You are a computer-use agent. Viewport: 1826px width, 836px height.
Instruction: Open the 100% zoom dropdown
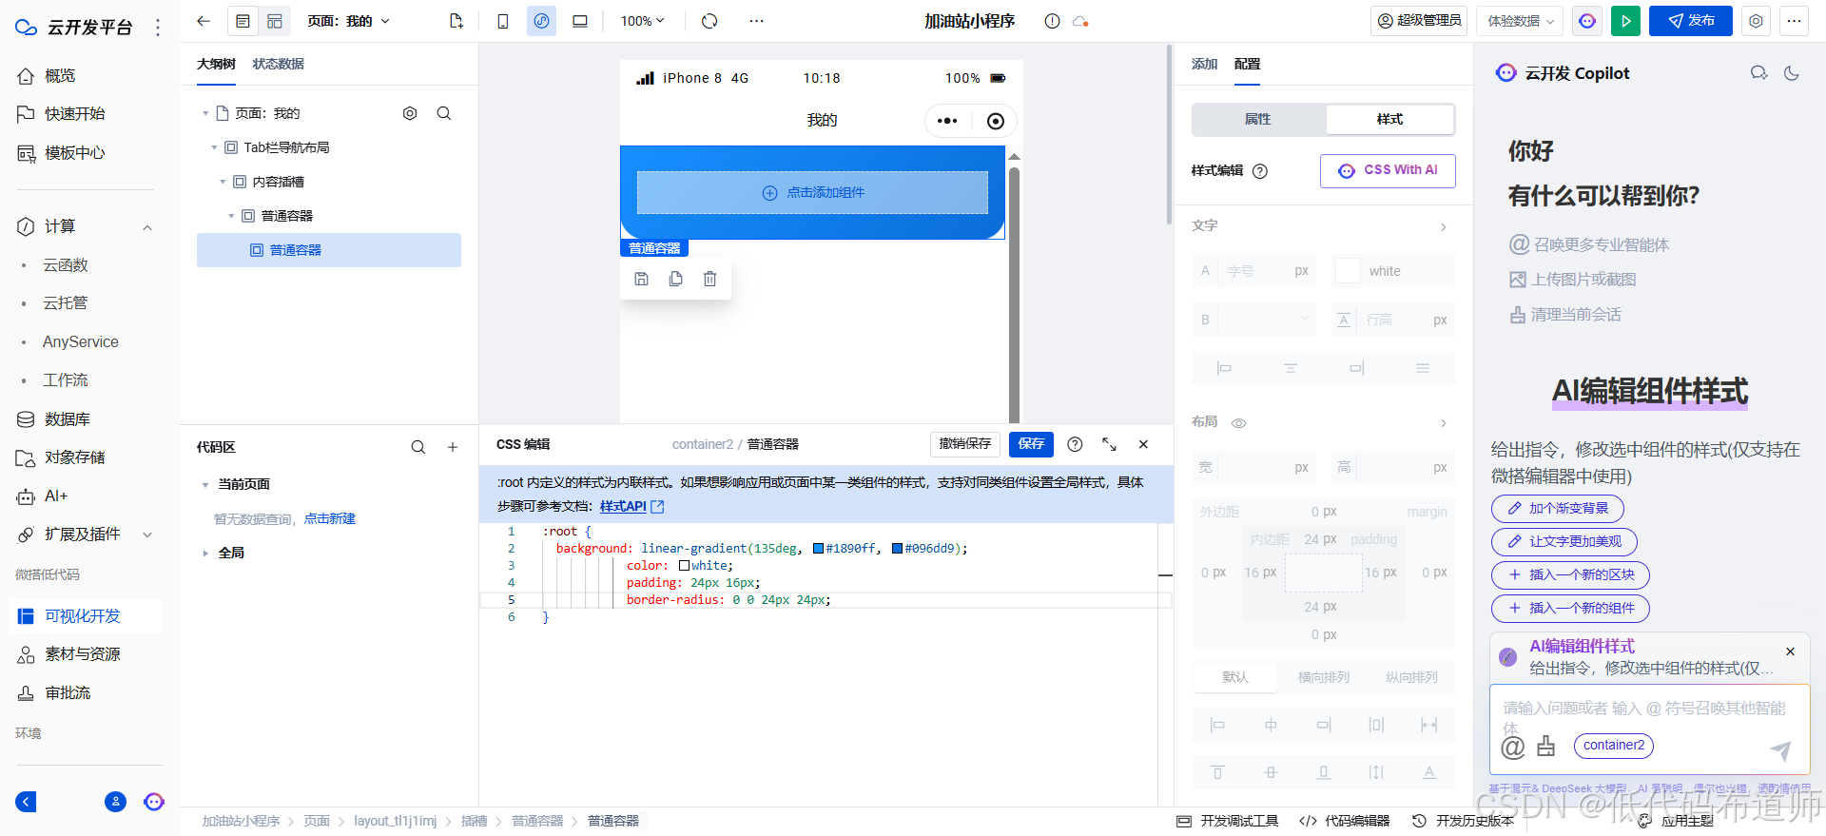pyautogui.click(x=643, y=21)
